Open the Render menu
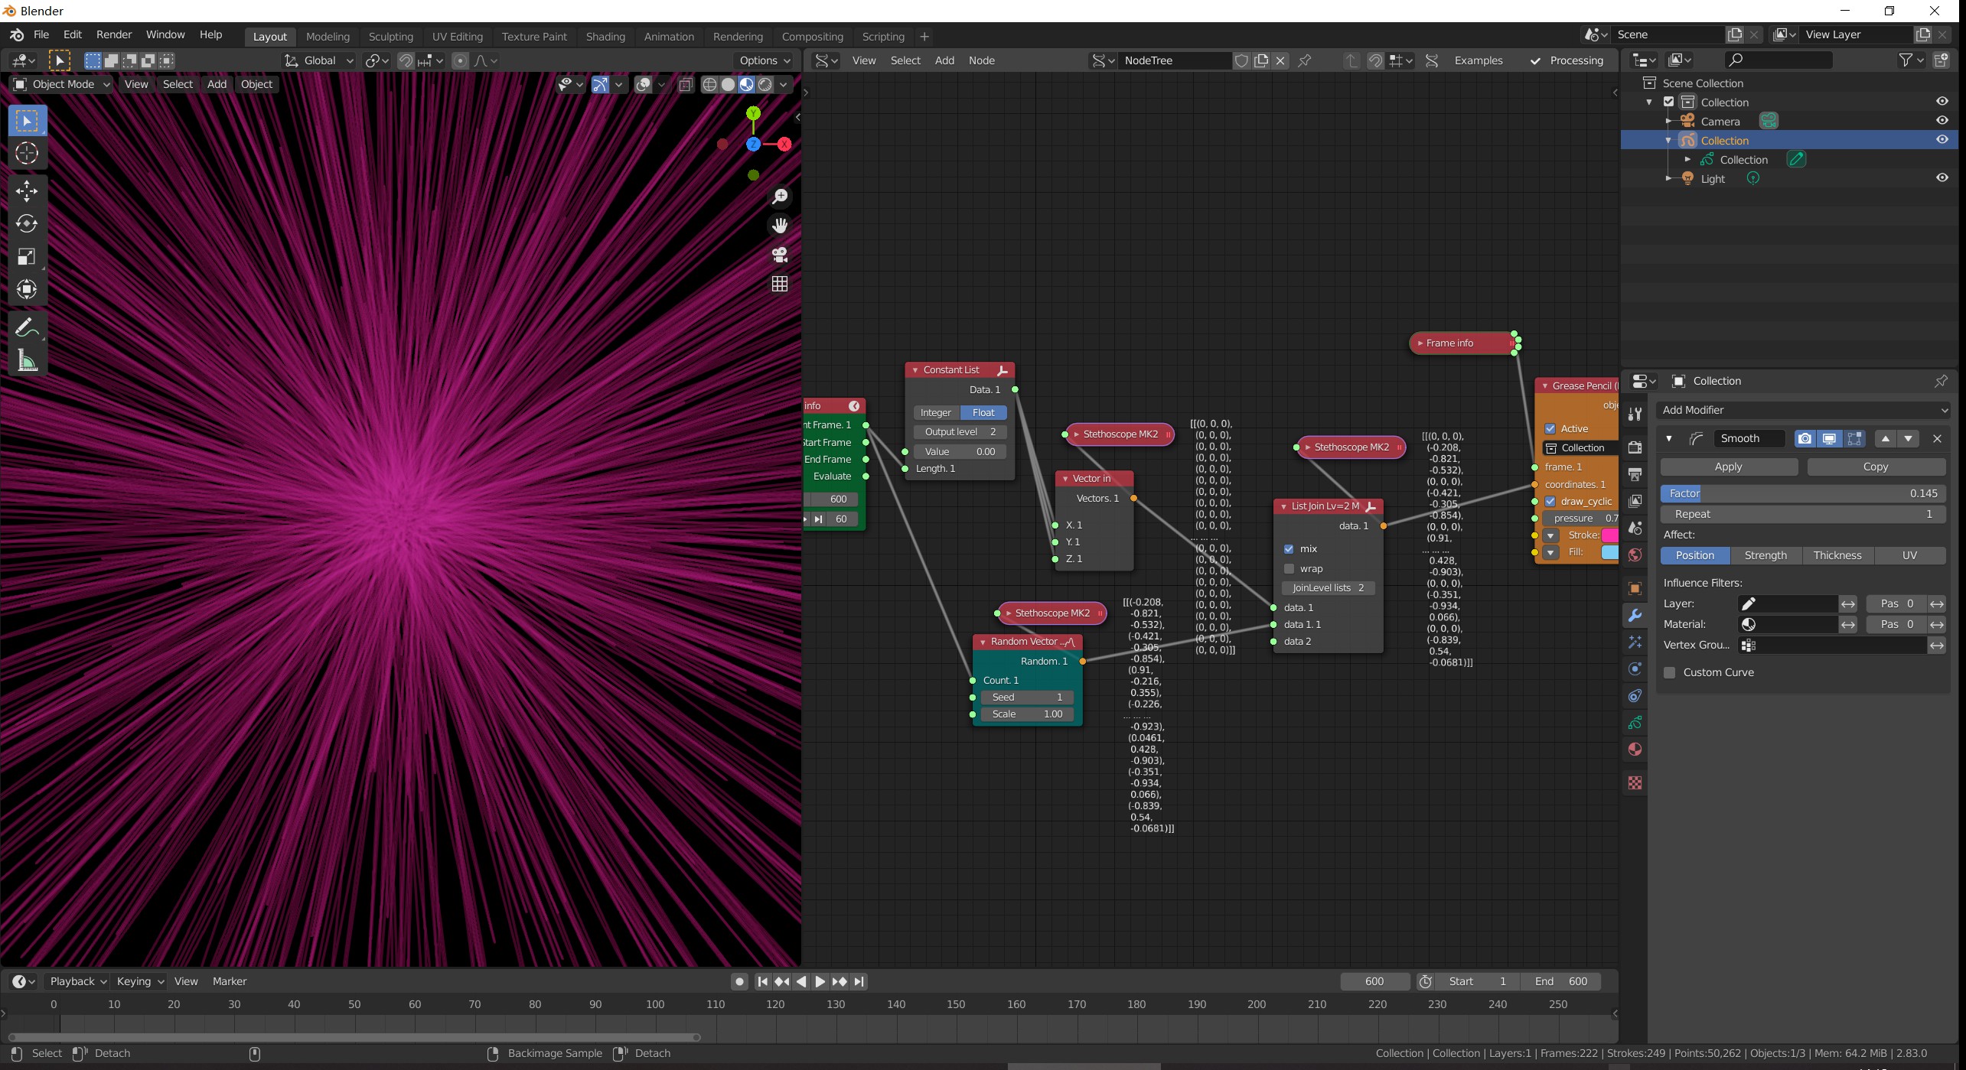The width and height of the screenshot is (1966, 1070). [113, 34]
